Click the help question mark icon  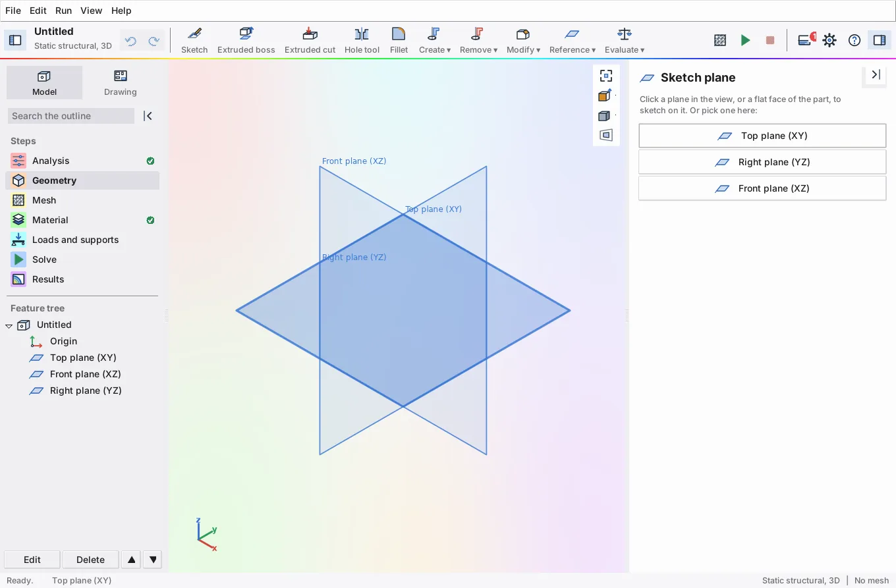click(854, 40)
